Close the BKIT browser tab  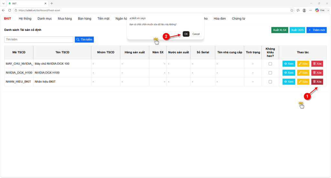(x=45, y=3)
